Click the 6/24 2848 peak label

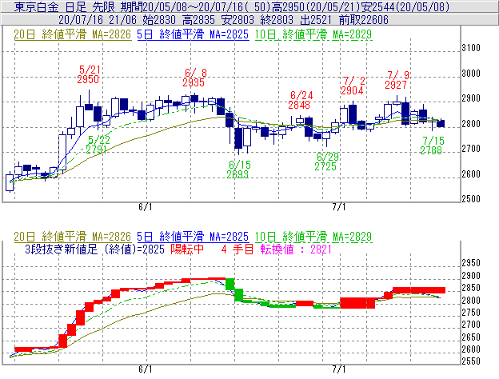click(x=300, y=100)
